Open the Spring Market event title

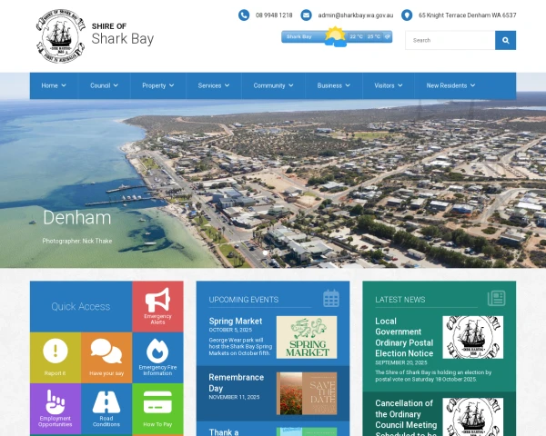pos(236,321)
